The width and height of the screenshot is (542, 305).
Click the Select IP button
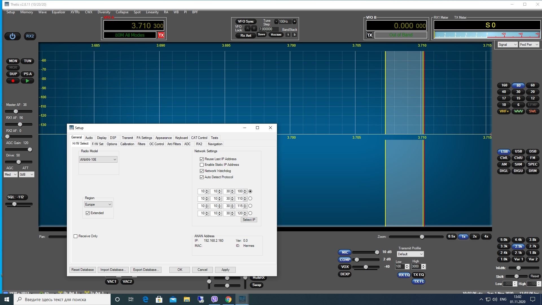pos(249,220)
